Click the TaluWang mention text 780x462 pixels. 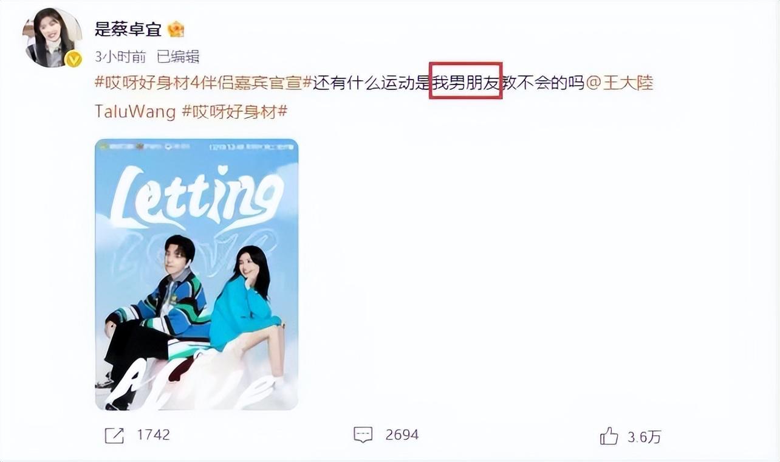135,112
